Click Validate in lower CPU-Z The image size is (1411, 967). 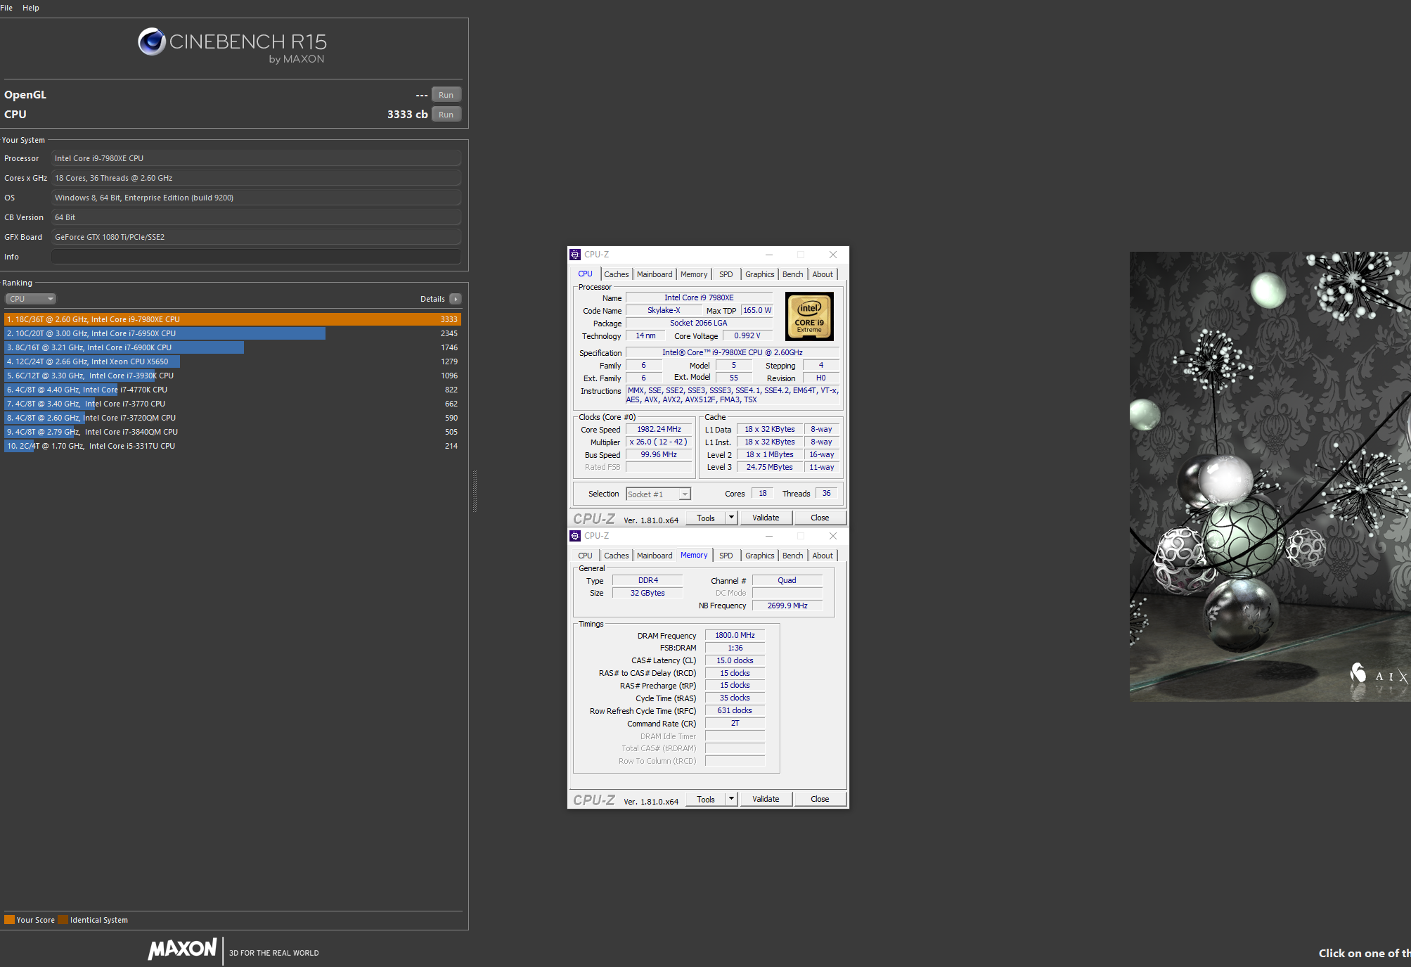pyautogui.click(x=766, y=800)
